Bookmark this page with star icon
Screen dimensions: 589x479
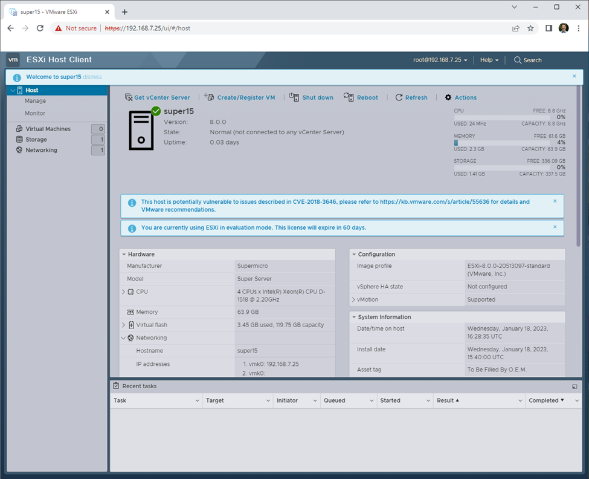click(530, 28)
